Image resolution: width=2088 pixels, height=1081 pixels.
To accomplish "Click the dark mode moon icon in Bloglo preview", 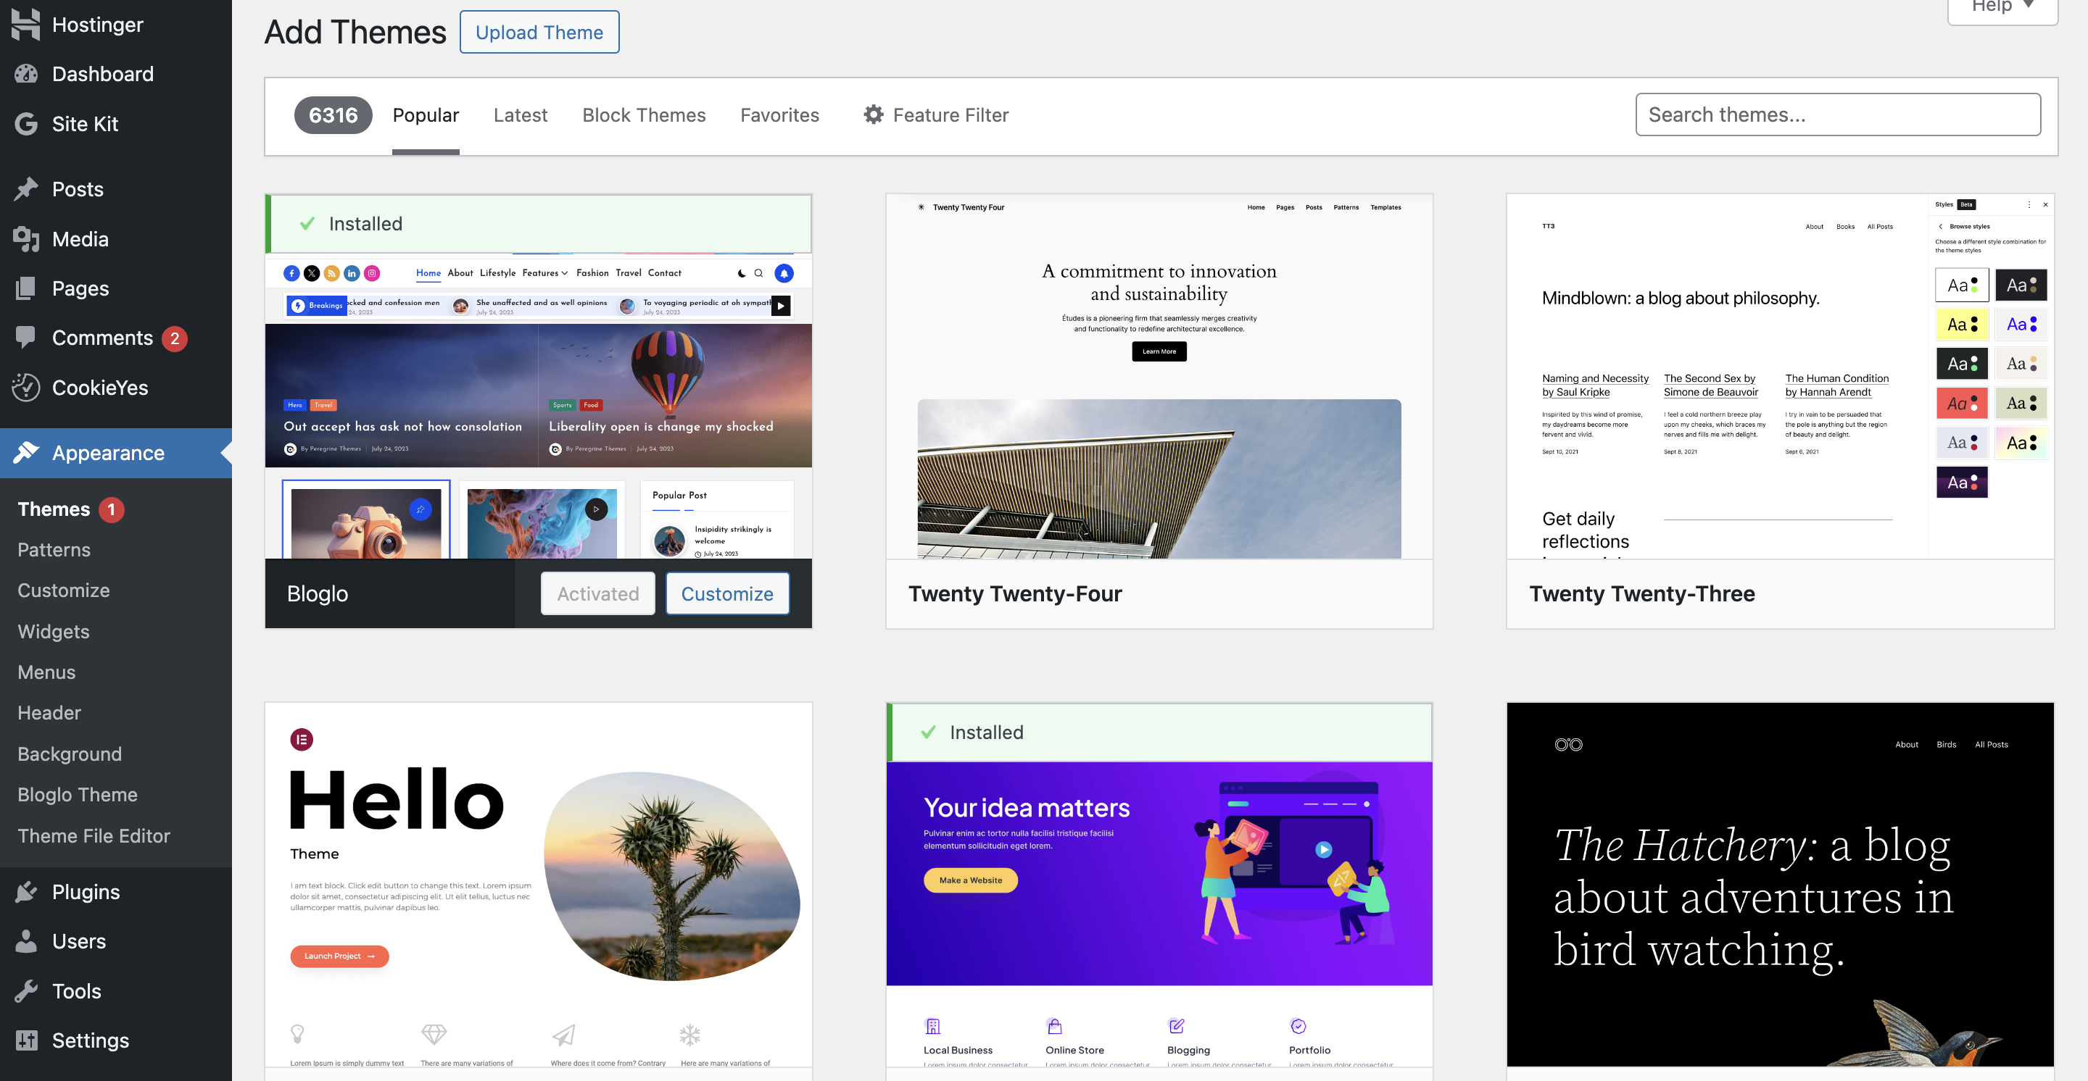I will pos(742,274).
